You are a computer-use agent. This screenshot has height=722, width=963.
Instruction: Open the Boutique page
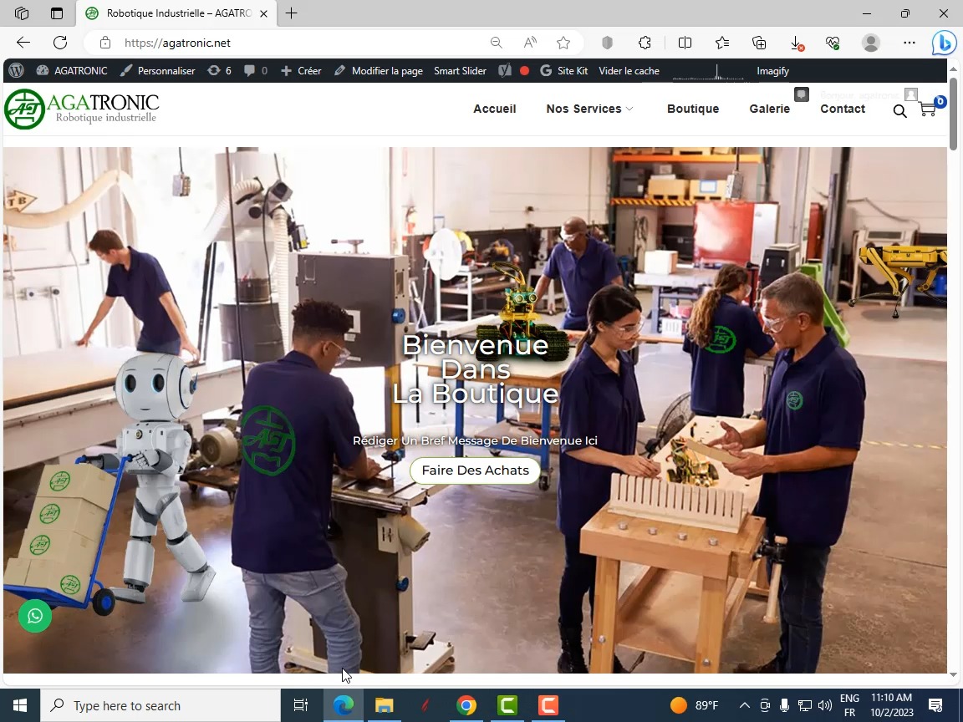(x=693, y=109)
